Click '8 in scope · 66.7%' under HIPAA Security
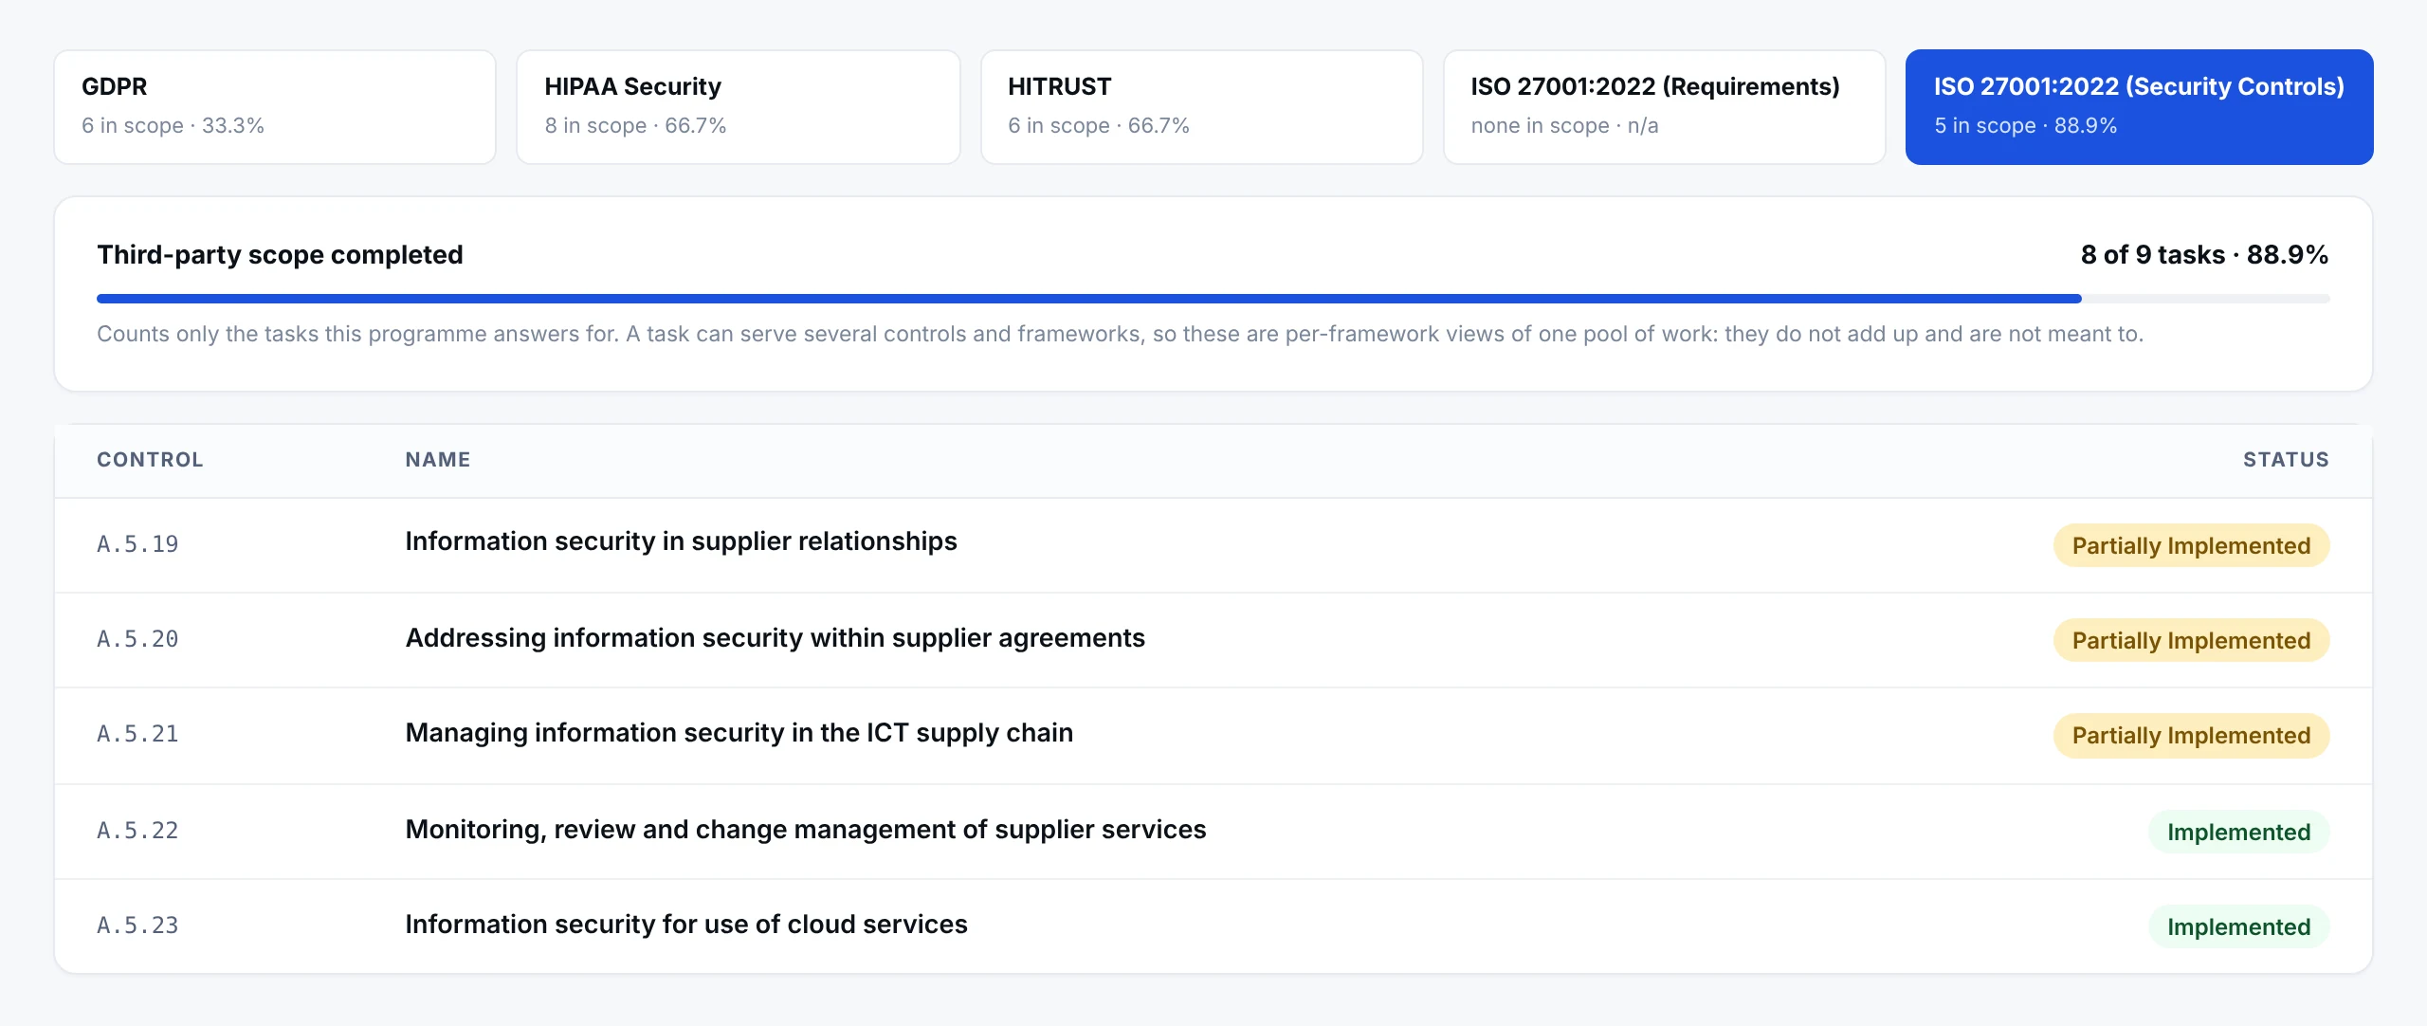The height and width of the screenshot is (1026, 2427). [x=635, y=125]
